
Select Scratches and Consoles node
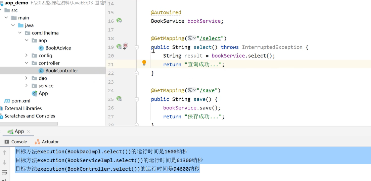tap(30, 116)
